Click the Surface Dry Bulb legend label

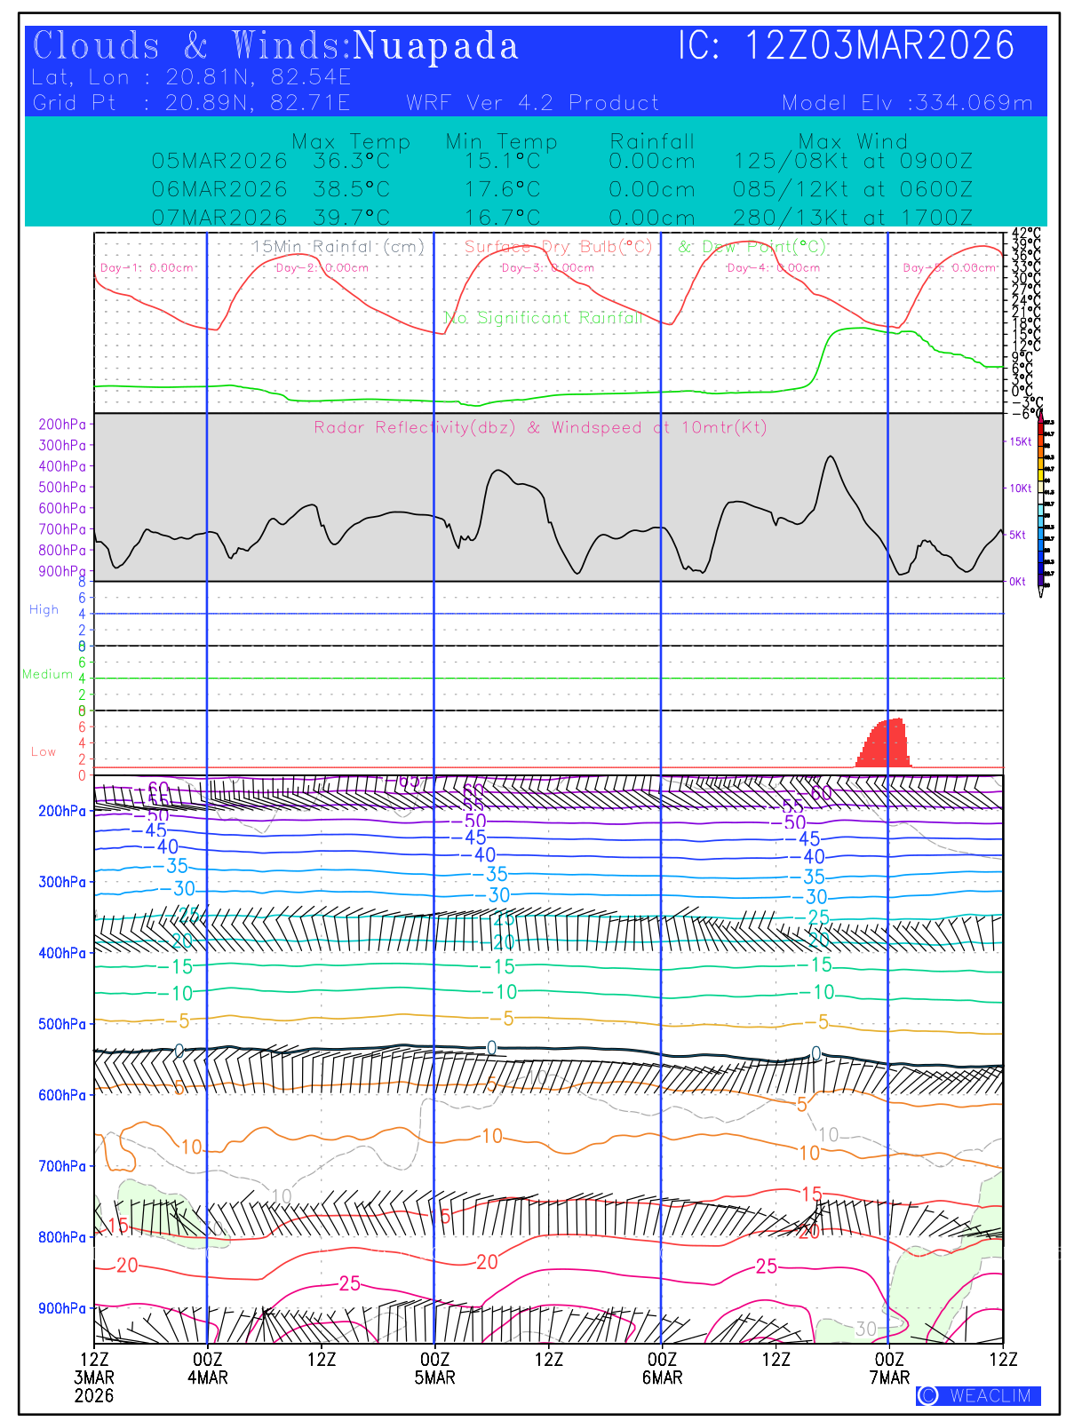558,247
